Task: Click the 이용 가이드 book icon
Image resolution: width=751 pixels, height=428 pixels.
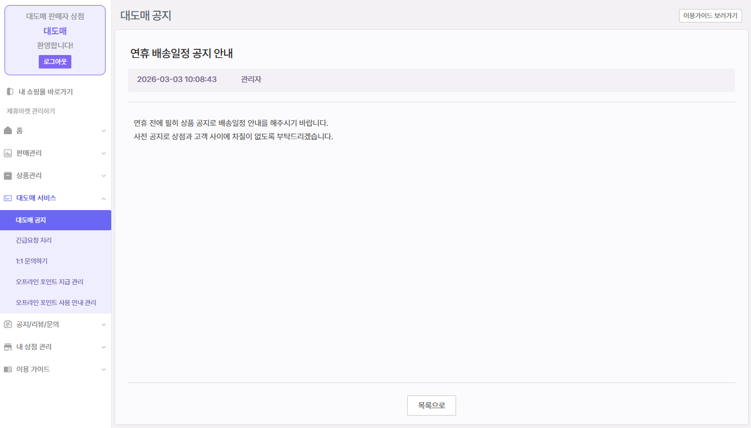Action: point(8,370)
